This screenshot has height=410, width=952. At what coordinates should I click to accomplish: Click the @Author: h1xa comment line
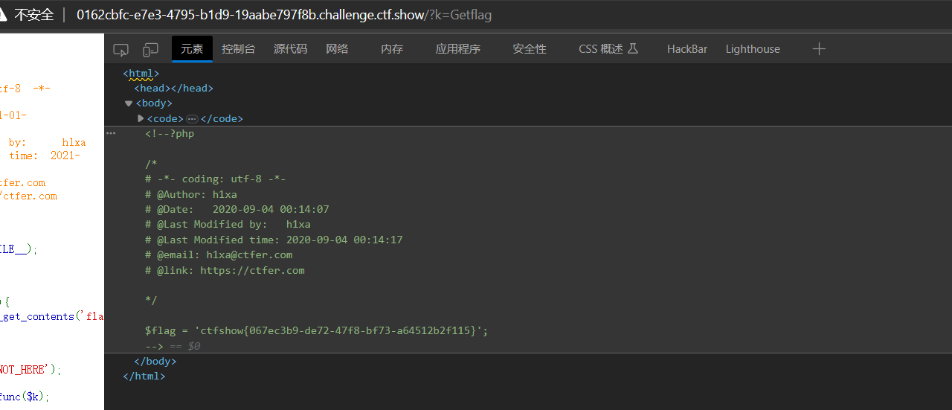pyautogui.click(x=191, y=194)
